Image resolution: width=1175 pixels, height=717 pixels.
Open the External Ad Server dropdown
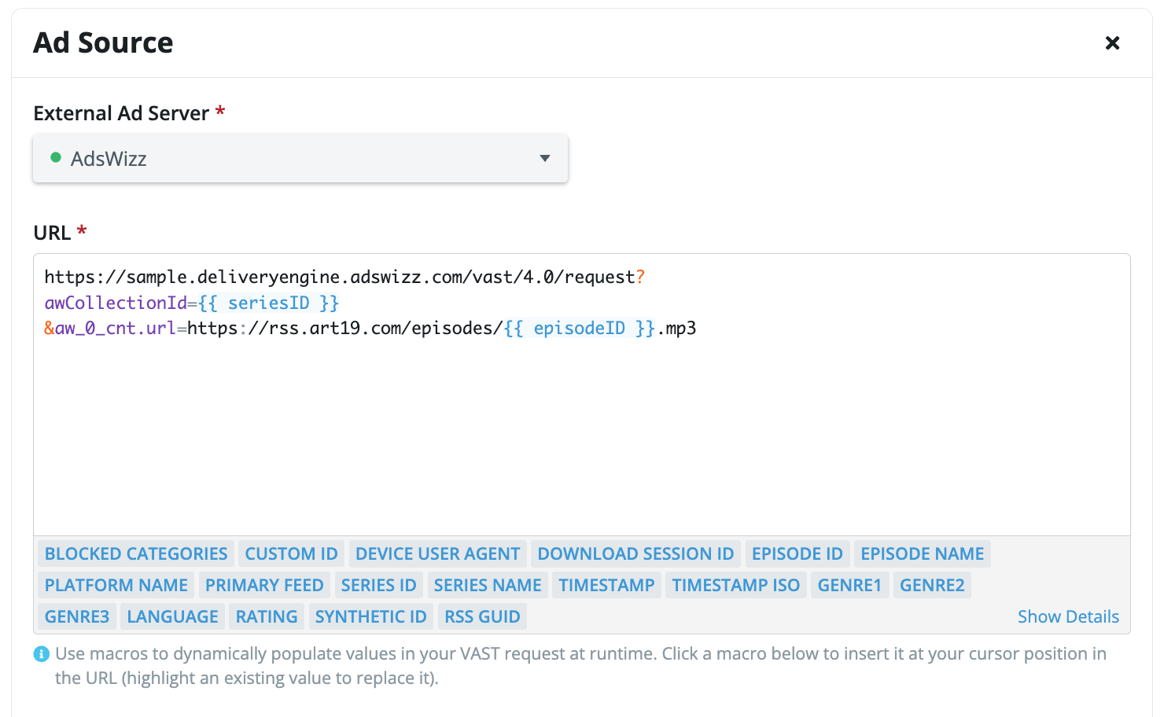tap(300, 159)
